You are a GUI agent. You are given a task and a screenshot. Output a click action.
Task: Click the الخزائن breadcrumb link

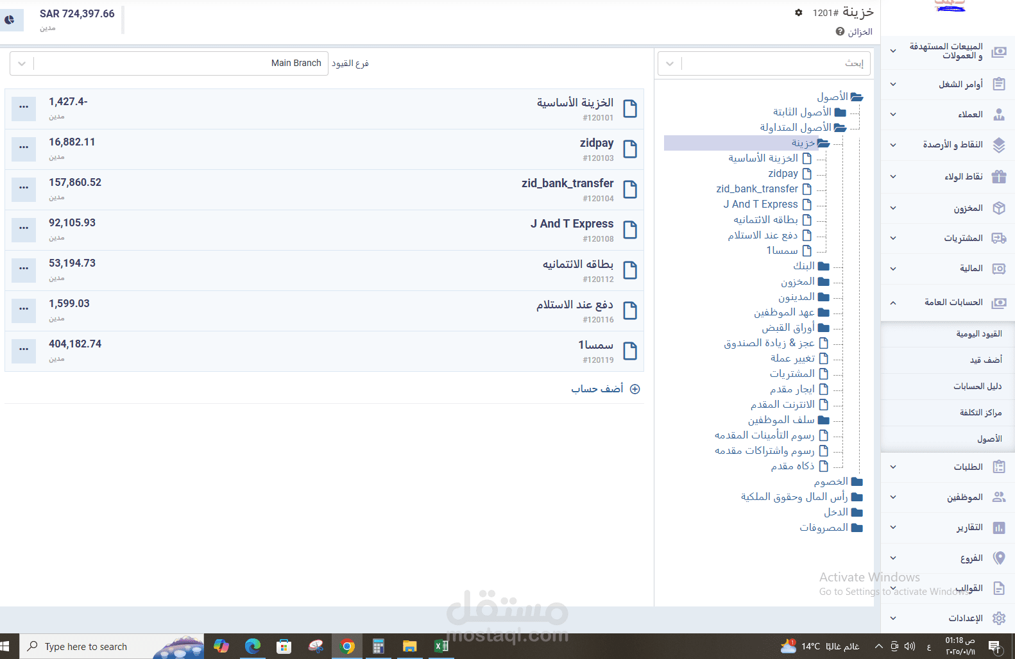860,31
